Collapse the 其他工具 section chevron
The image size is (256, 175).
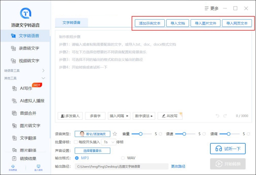point(43,78)
